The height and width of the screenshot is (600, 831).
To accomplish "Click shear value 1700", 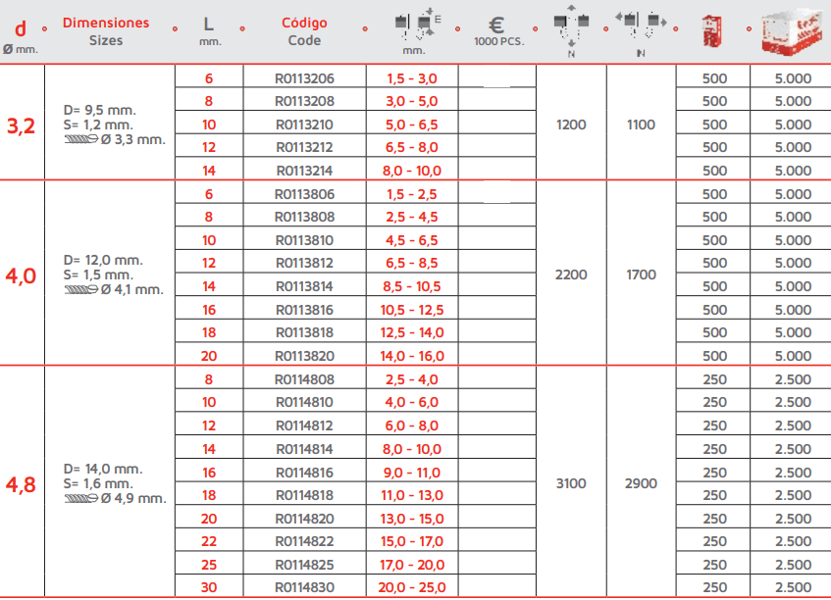I will (x=641, y=275).
